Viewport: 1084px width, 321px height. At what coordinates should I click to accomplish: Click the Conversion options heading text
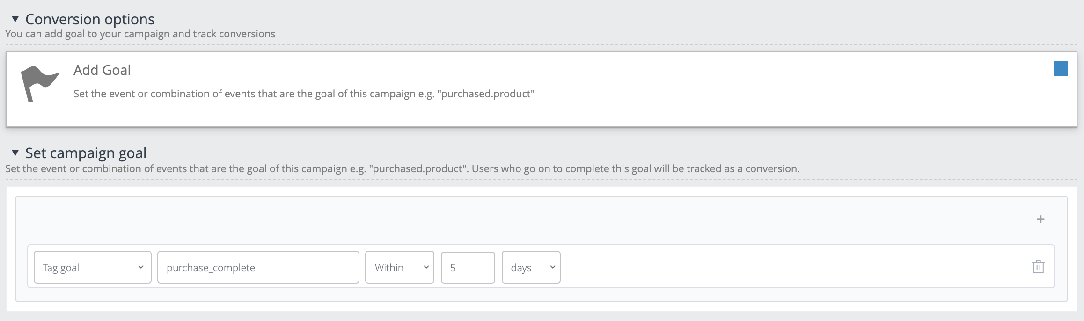point(90,19)
